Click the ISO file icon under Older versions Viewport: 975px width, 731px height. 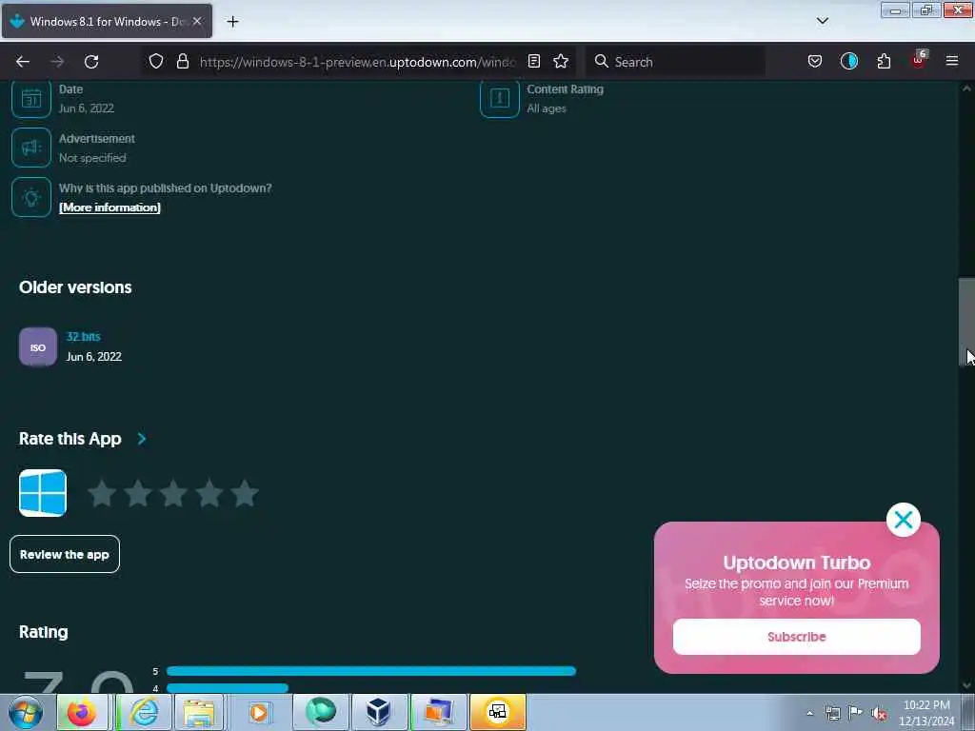[x=38, y=346]
